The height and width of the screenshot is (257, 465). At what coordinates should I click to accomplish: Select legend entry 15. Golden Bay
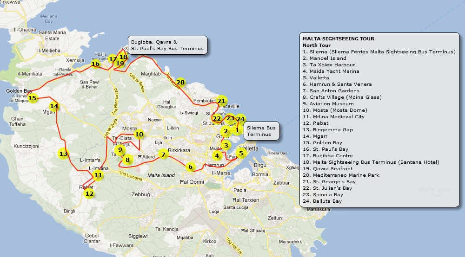point(322,143)
